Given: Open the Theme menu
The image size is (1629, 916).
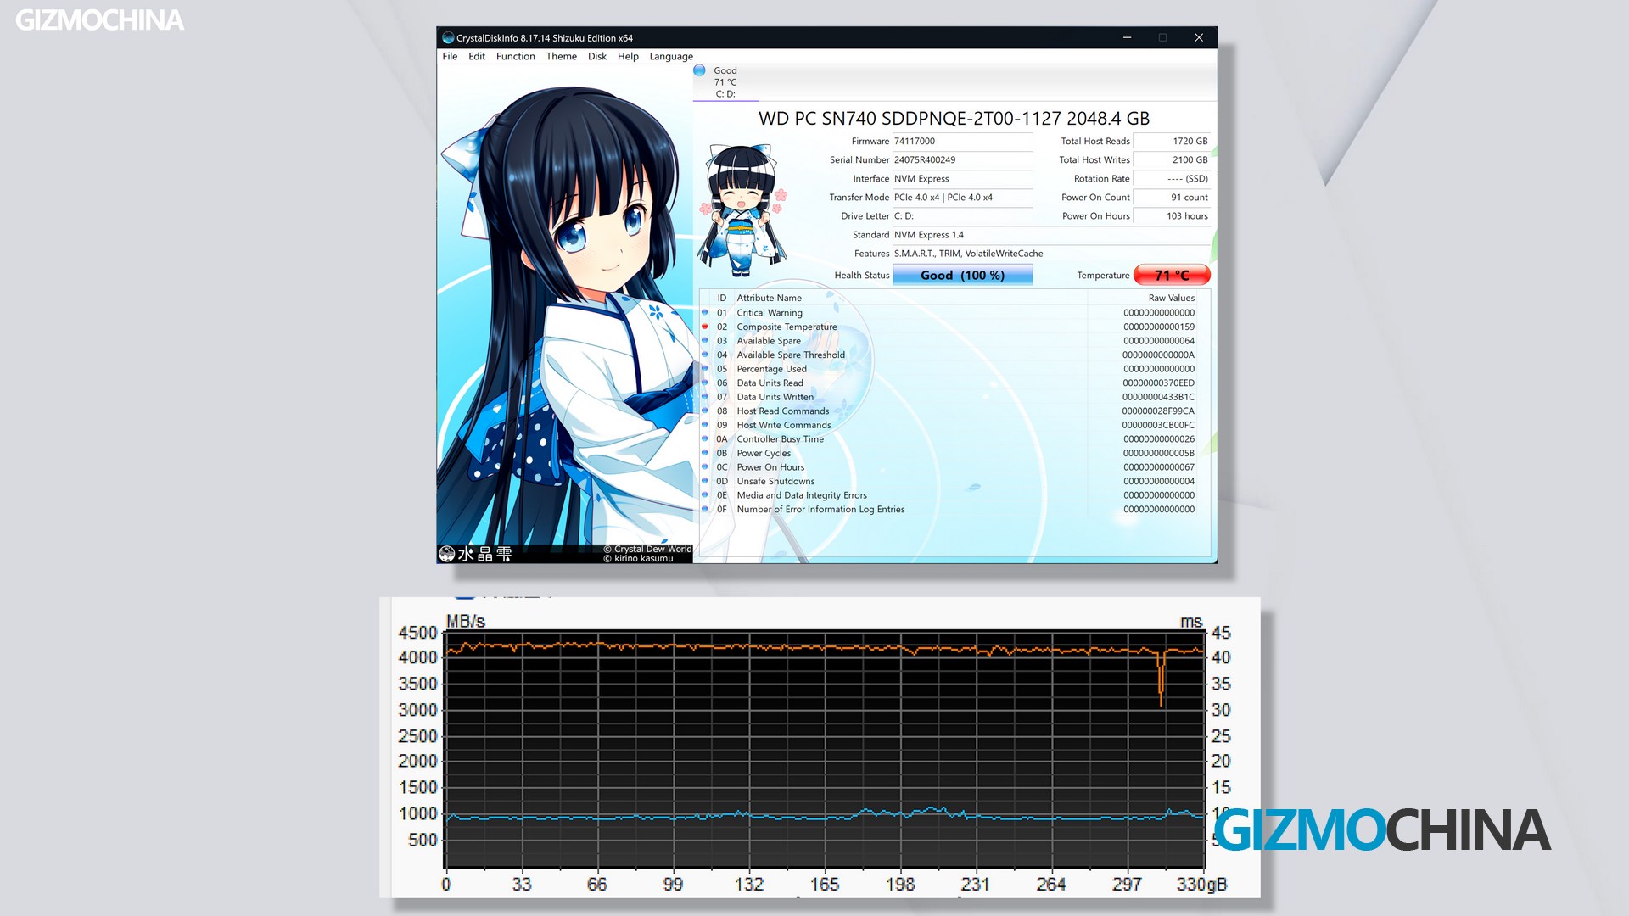Looking at the screenshot, I should (x=561, y=56).
